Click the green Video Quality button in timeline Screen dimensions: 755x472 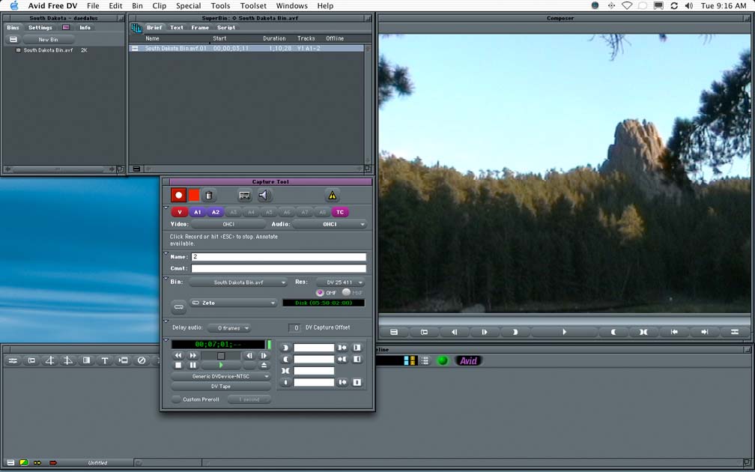pyautogui.click(x=443, y=361)
